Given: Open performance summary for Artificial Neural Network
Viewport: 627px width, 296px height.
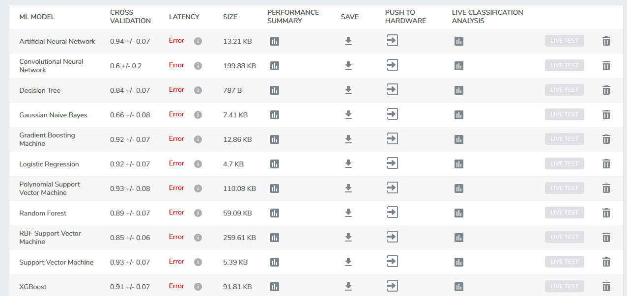Looking at the screenshot, I should [x=274, y=41].
